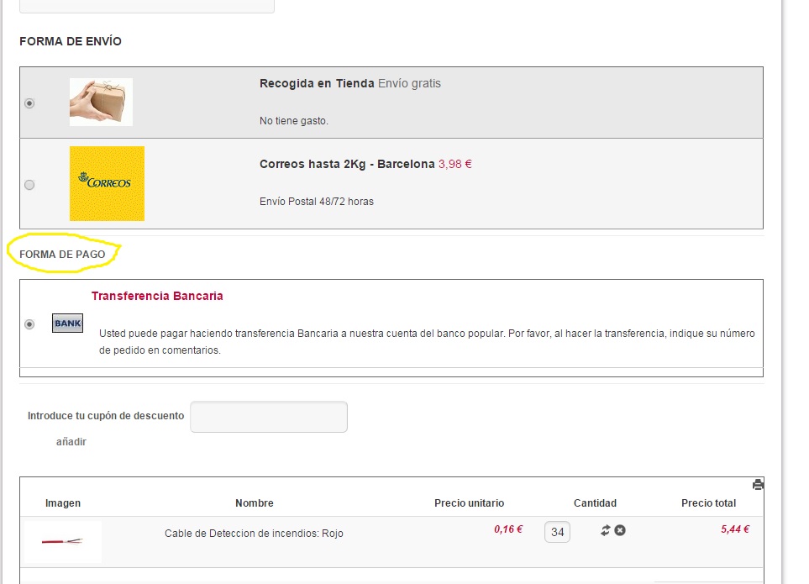Click the Correos hasta 2Kg - Barcelona label
This screenshot has width=809, height=584.
[x=347, y=164]
